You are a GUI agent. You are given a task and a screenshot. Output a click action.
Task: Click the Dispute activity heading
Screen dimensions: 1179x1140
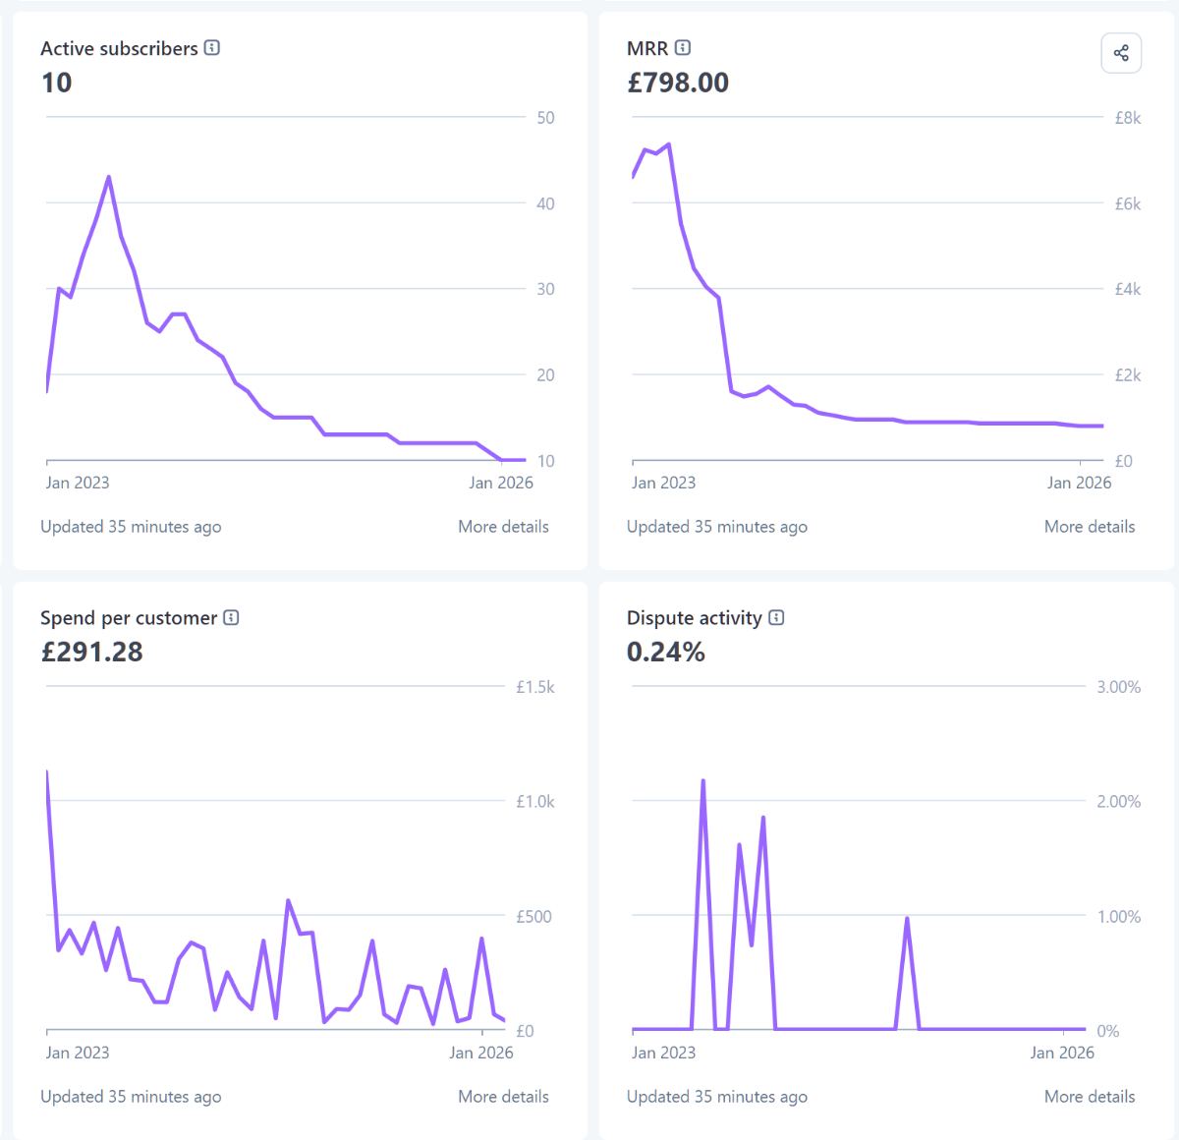click(x=695, y=618)
